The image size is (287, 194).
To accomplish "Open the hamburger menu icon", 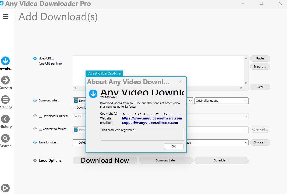I will click(x=5, y=17).
